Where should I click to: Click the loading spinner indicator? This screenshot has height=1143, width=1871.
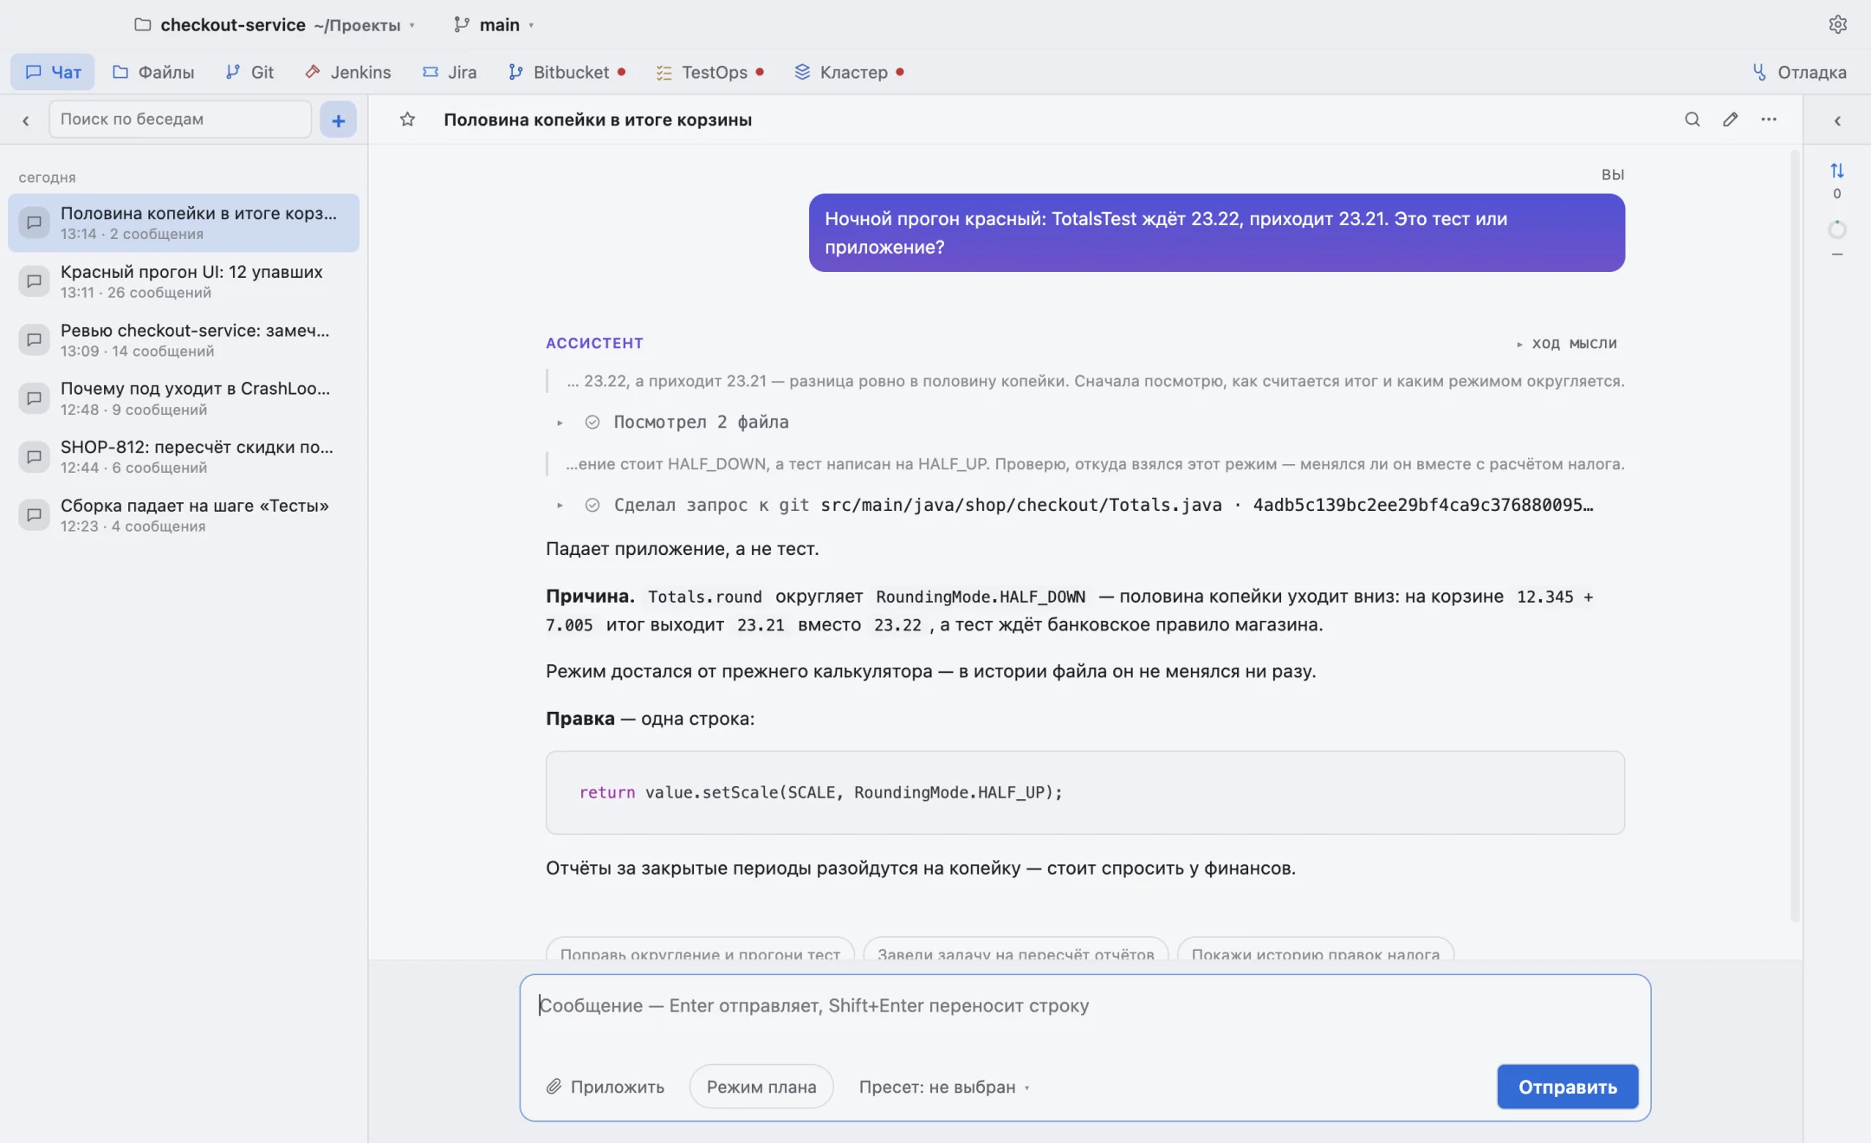coord(1836,229)
